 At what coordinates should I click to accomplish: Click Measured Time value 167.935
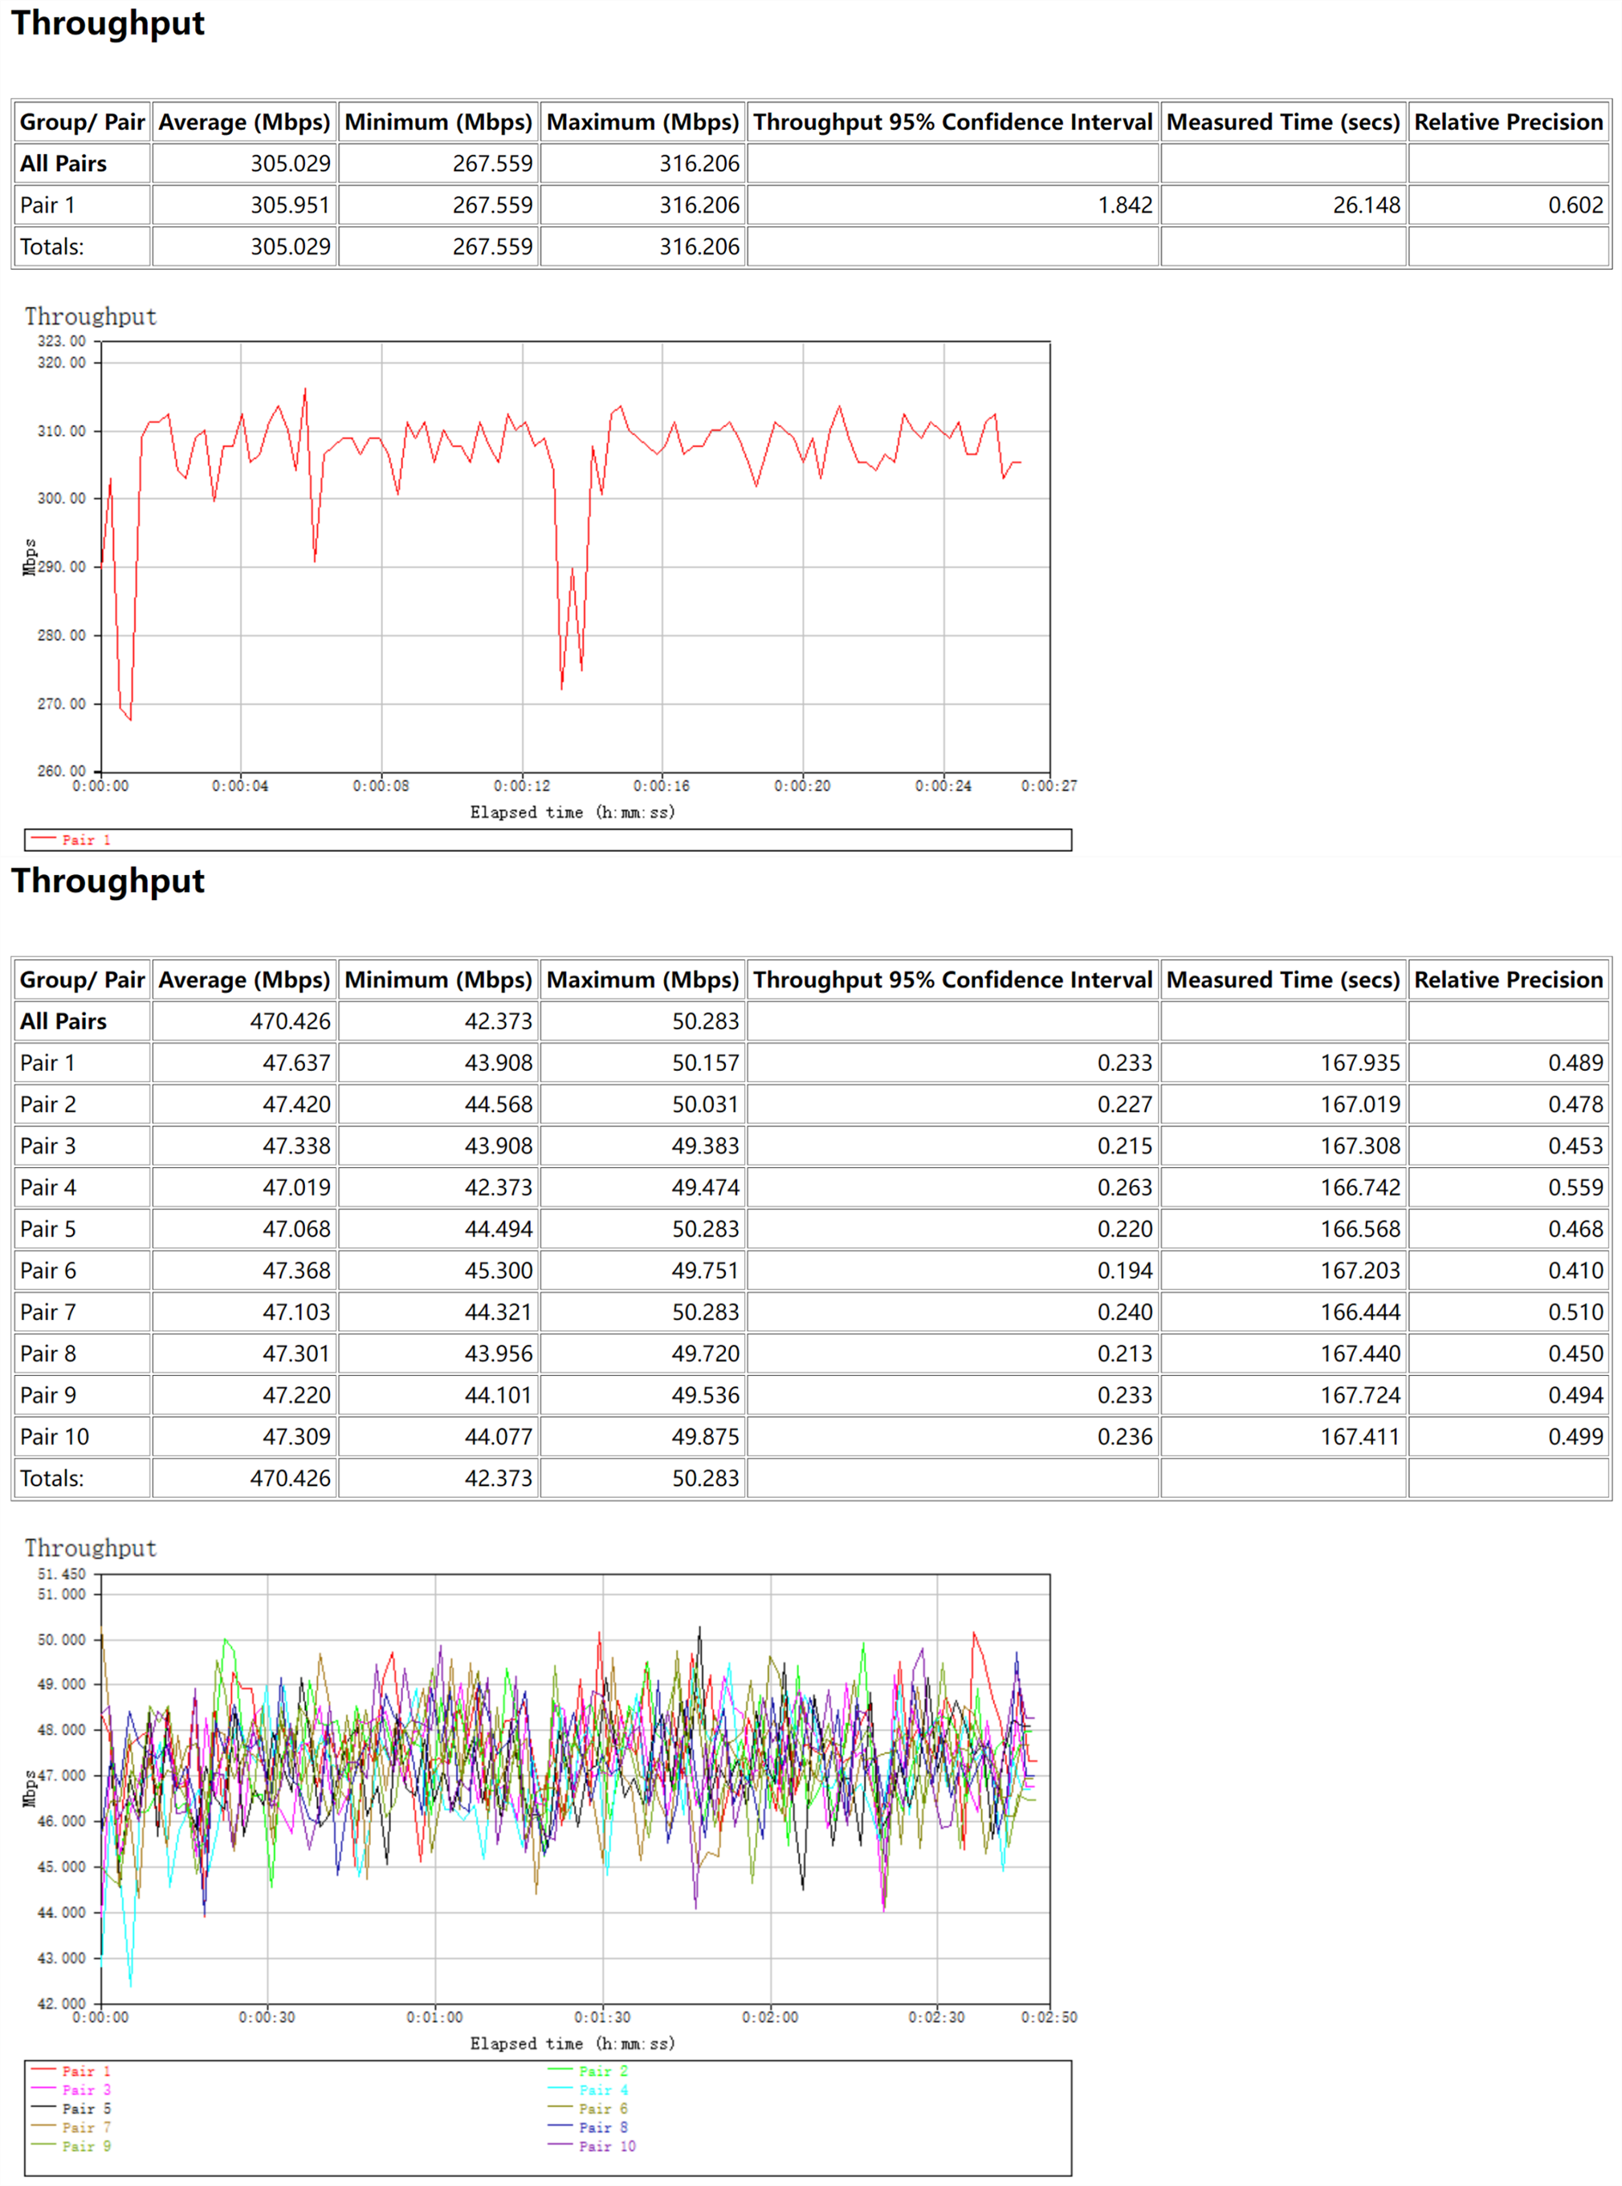point(1360,1063)
